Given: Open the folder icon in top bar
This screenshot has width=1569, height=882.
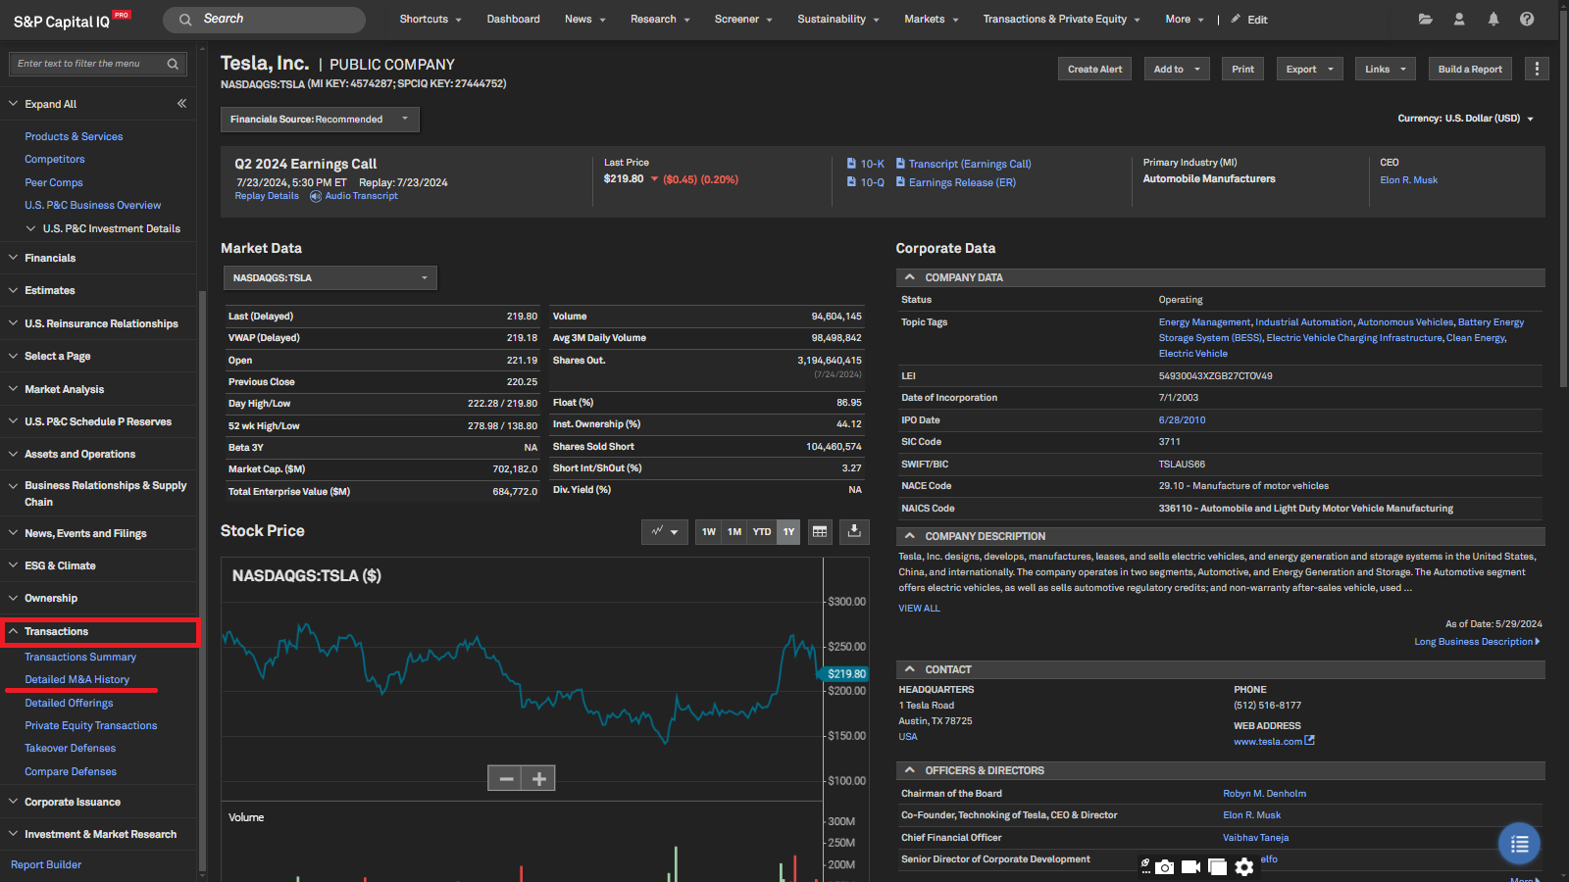Looking at the screenshot, I should click(1425, 19).
